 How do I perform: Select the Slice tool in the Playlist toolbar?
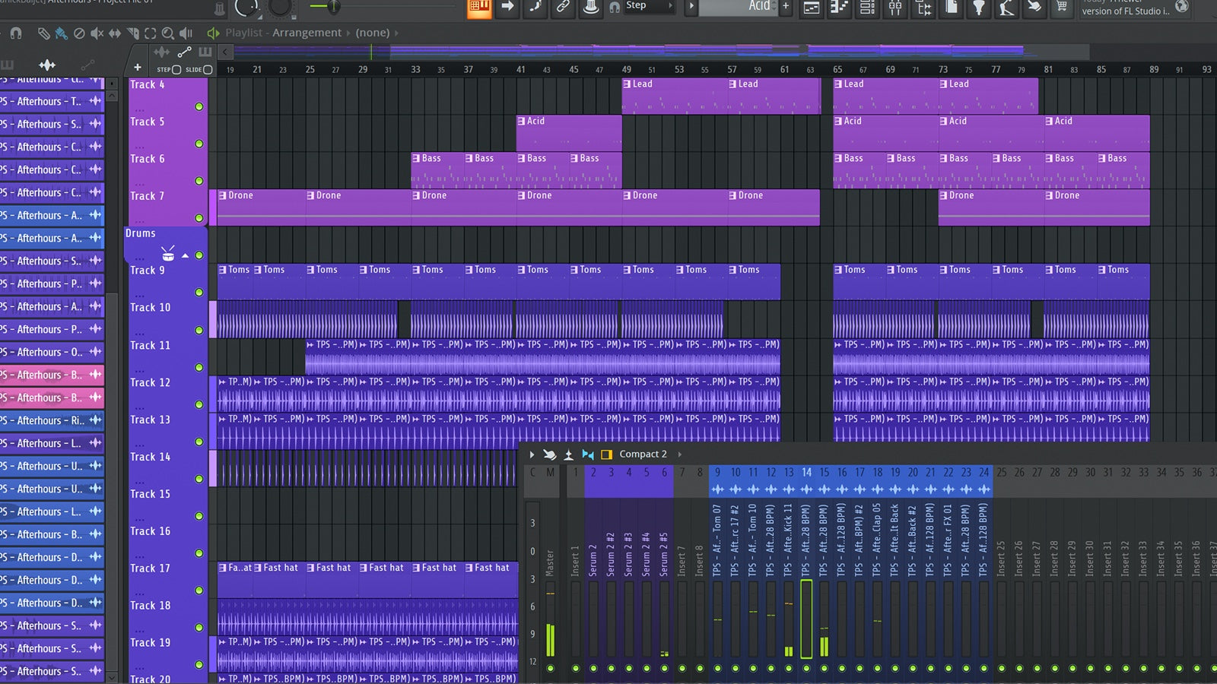[x=133, y=33]
